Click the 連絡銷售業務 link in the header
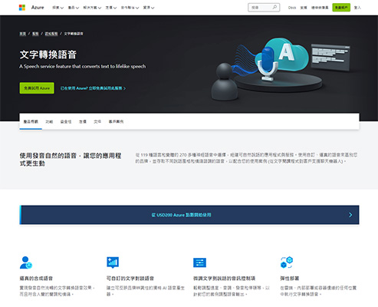Screen dimensions: 378x307 click(320, 8)
